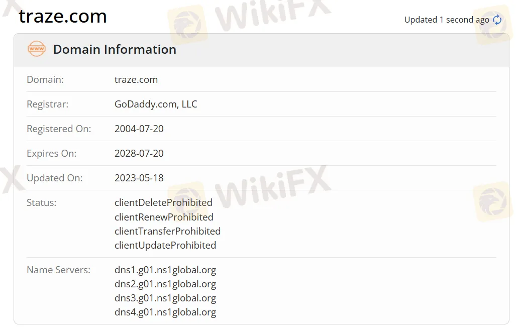Click the Domain Information header
Screen dimensions: 516x331
coord(115,49)
